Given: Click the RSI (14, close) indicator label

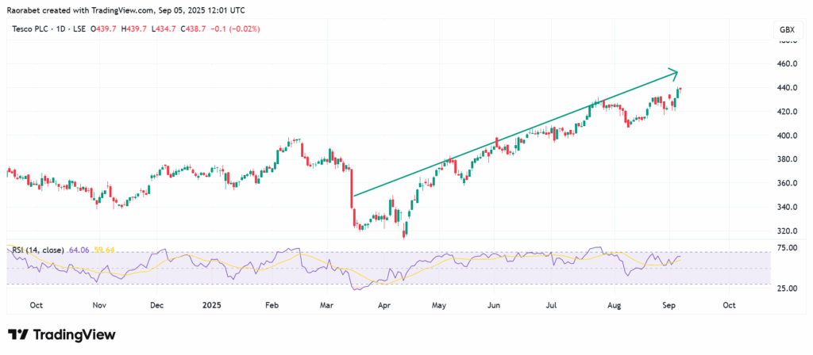Looking at the screenshot, I should tap(37, 251).
